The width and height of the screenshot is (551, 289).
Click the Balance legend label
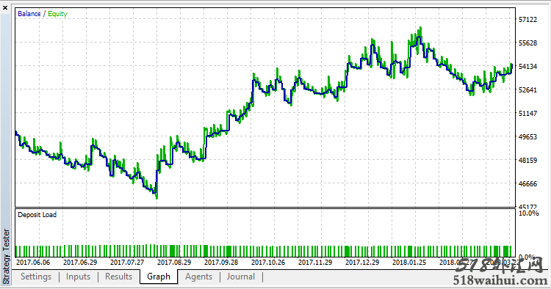coord(29,14)
